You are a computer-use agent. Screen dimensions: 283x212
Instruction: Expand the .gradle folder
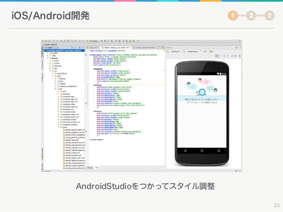pyautogui.click(x=47, y=53)
